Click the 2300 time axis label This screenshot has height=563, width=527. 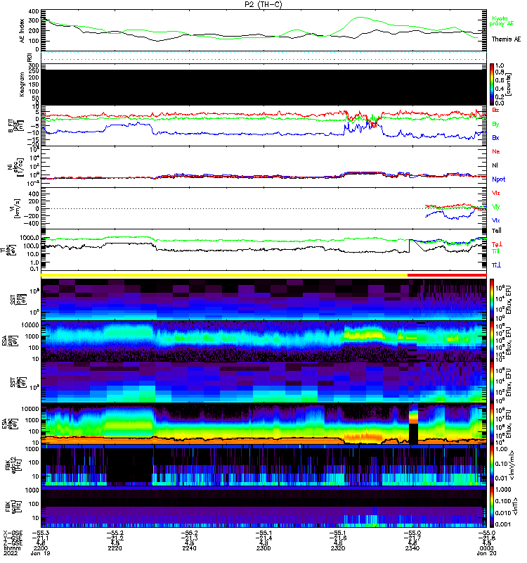pyautogui.click(x=263, y=548)
